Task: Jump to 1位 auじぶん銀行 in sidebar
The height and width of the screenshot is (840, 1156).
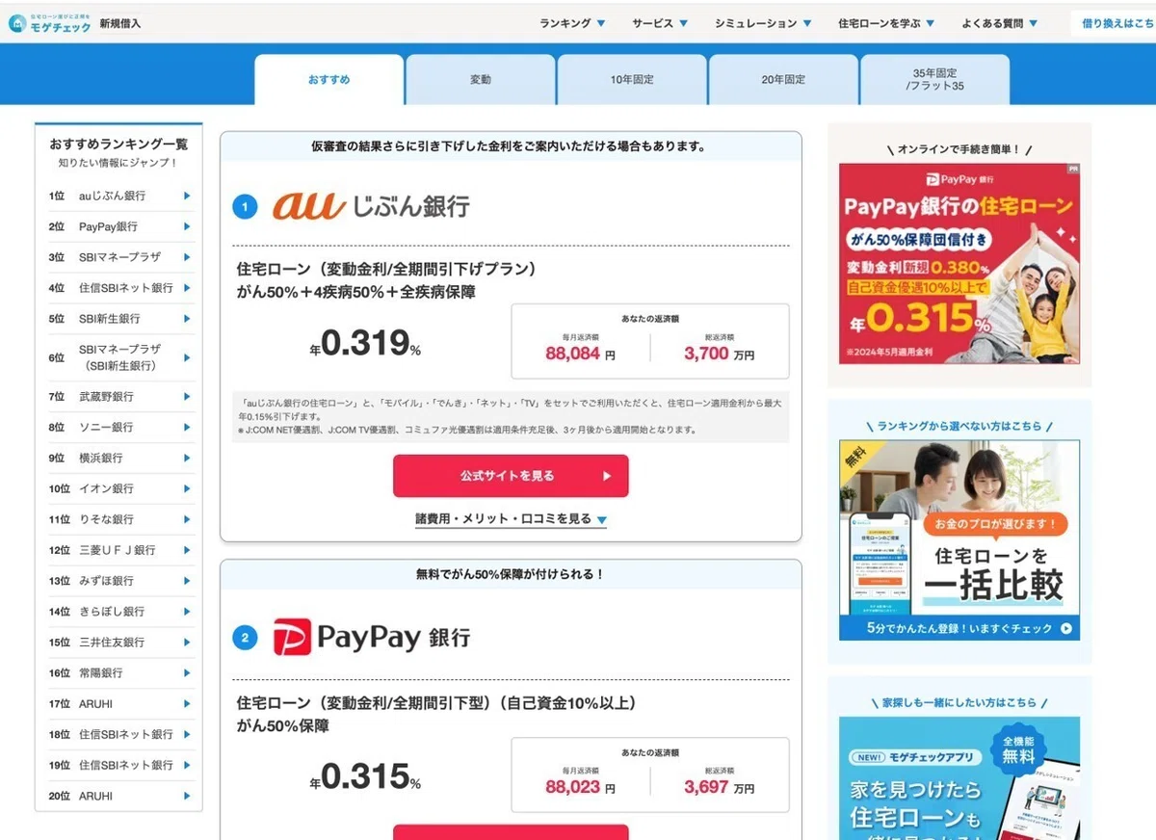Action: [x=119, y=196]
